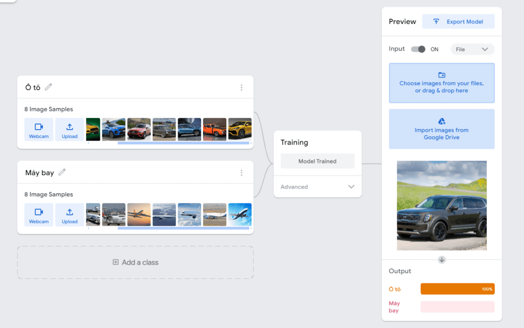This screenshot has width=524, height=328.
Task: Select the yellow Lamborghini sample thumbnail
Action: [240, 129]
